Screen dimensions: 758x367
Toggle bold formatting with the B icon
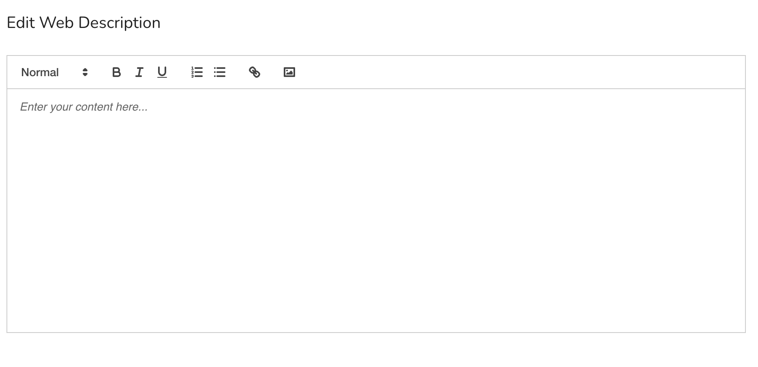pos(116,72)
